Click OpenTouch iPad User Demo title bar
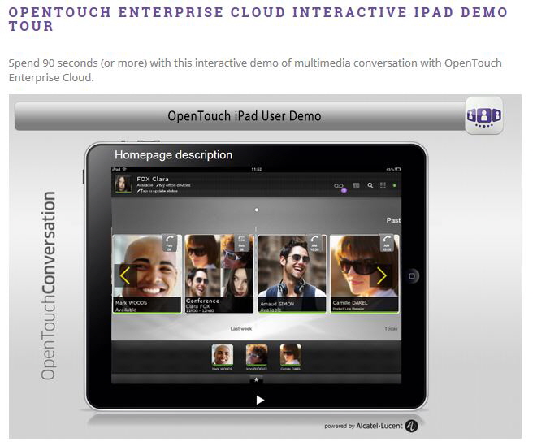Viewport: 533px width, 446px height. [240, 116]
